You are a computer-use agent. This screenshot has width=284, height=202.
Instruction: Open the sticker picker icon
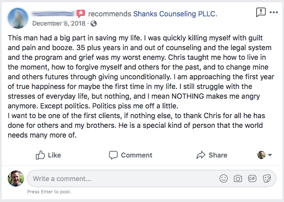tap(267, 178)
